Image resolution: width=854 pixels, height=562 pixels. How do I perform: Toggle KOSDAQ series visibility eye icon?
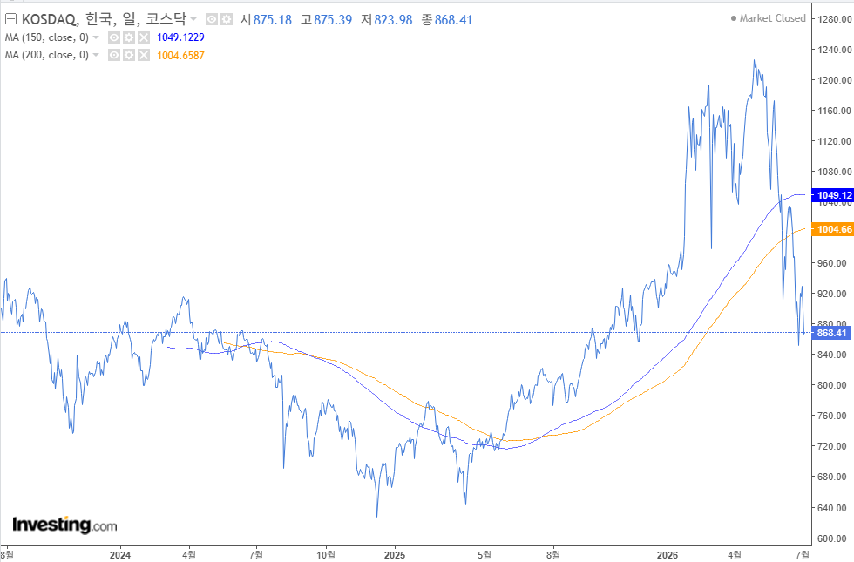coord(211,19)
